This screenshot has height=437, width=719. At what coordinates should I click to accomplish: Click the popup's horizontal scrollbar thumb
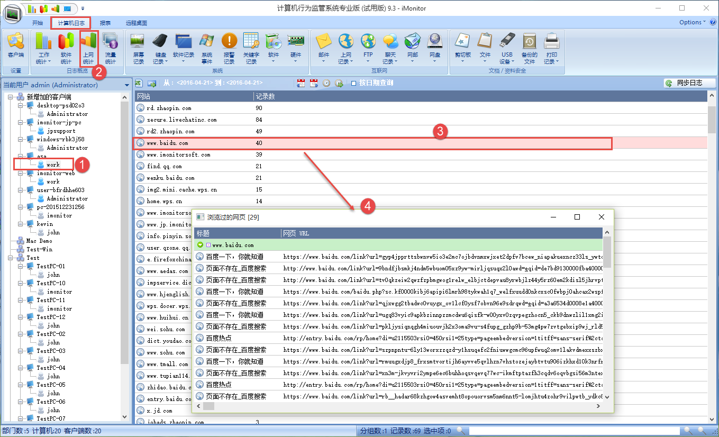[x=208, y=406]
